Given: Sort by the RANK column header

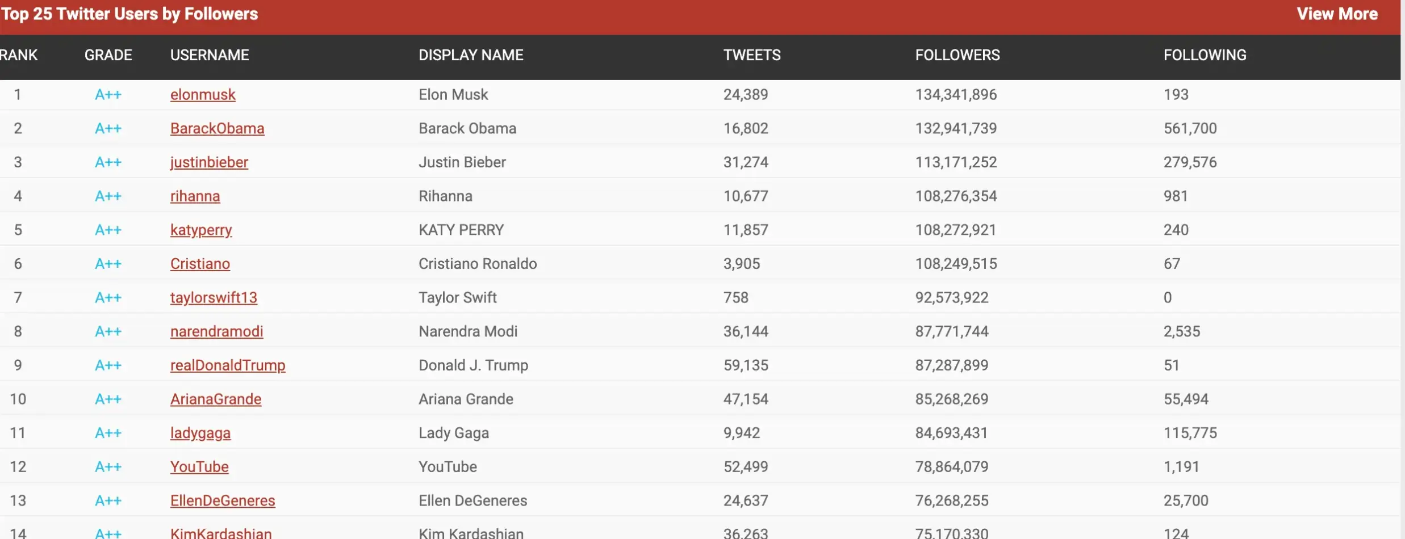Looking at the screenshot, I should pyautogui.click(x=19, y=55).
